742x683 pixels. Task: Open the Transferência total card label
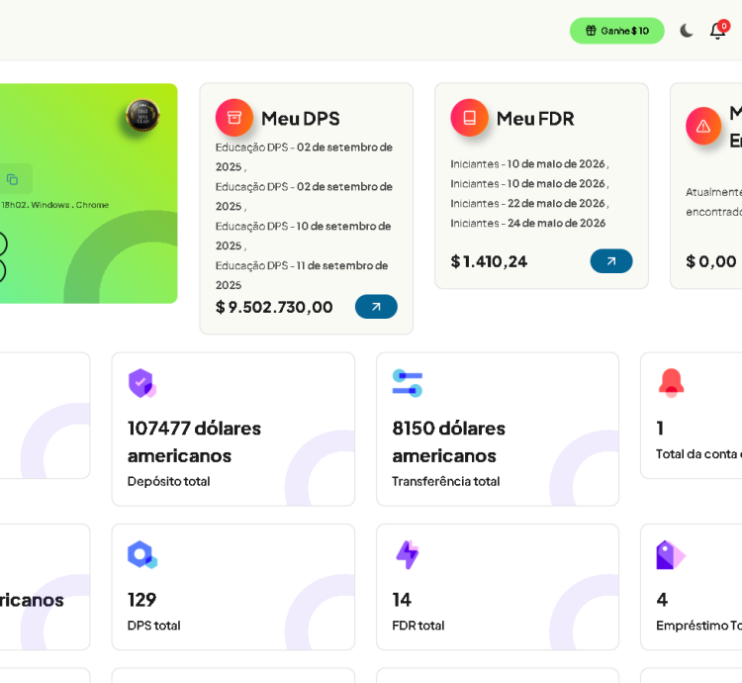(446, 481)
